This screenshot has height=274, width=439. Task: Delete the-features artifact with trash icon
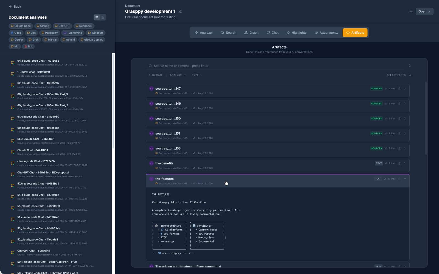point(399,179)
